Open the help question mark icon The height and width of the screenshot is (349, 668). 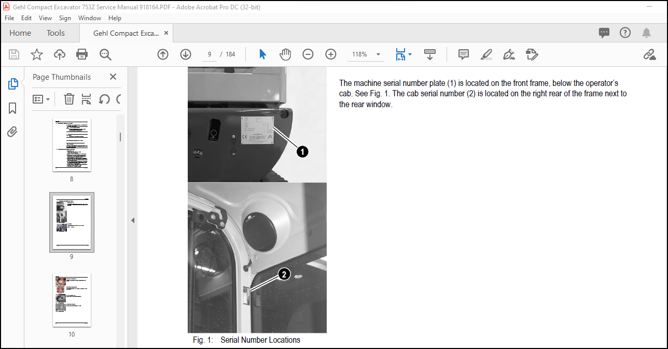[x=625, y=33]
